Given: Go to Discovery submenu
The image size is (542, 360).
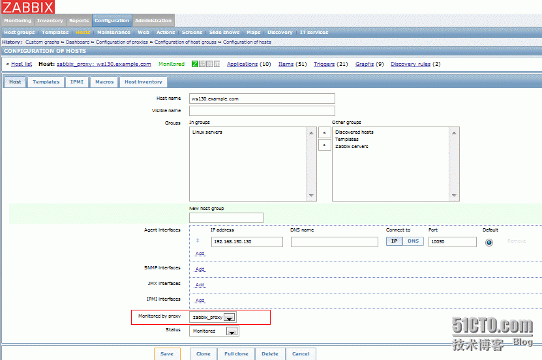Looking at the screenshot, I should (x=280, y=32).
